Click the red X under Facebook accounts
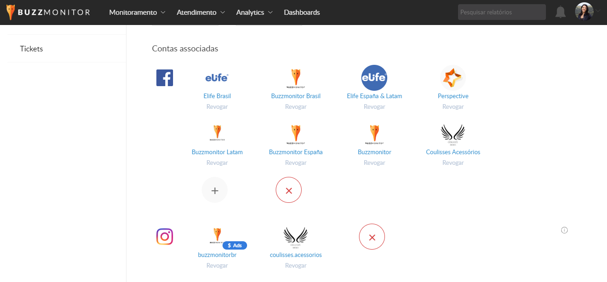Screen dimensions: 607x282 [289, 190]
